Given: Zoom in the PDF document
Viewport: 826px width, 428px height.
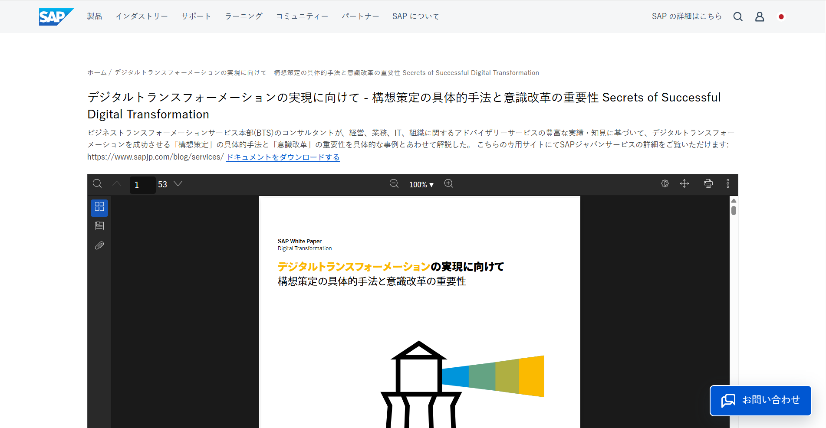Looking at the screenshot, I should (449, 184).
